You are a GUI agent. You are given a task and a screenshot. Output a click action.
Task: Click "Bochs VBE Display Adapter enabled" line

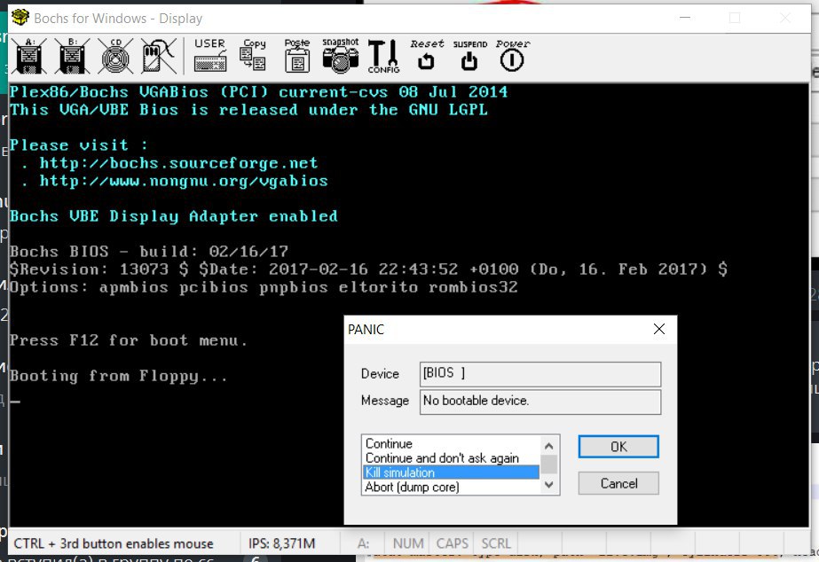(x=173, y=216)
